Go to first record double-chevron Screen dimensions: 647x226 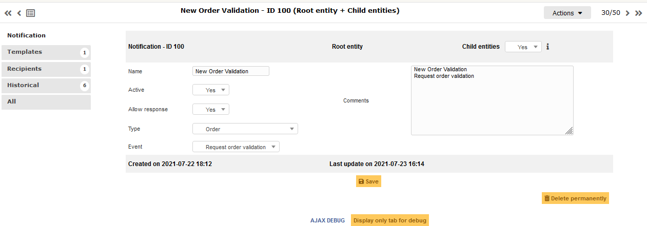pyautogui.click(x=8, y=13)
